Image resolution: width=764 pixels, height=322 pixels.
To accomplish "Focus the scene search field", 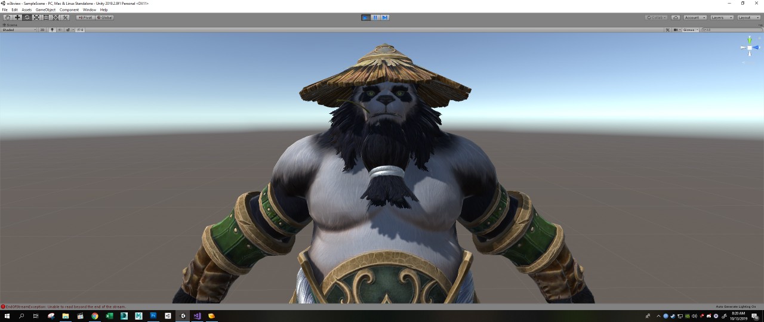I will coord(731,30).
